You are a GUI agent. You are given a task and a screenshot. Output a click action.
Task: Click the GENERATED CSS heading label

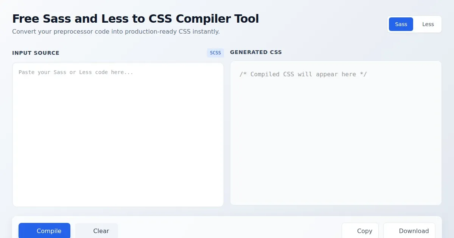tap(256, 52)
